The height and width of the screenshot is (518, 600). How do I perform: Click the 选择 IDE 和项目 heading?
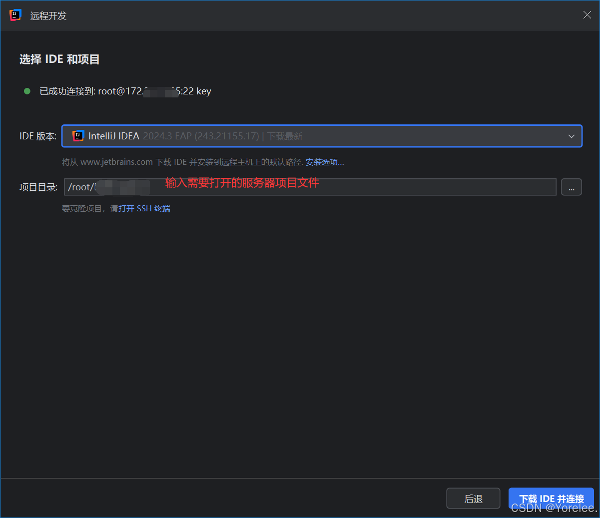(59, 59)
